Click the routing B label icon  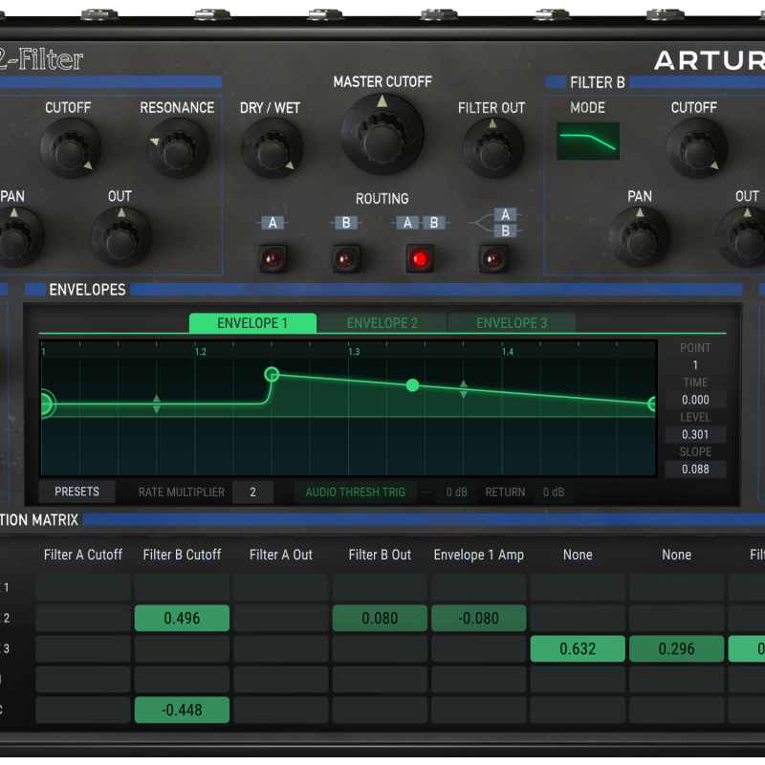pyautogui.click(x=346, y=223)
